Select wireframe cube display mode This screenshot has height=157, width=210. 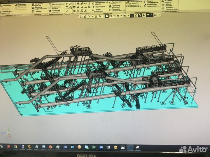pos(111,16)
